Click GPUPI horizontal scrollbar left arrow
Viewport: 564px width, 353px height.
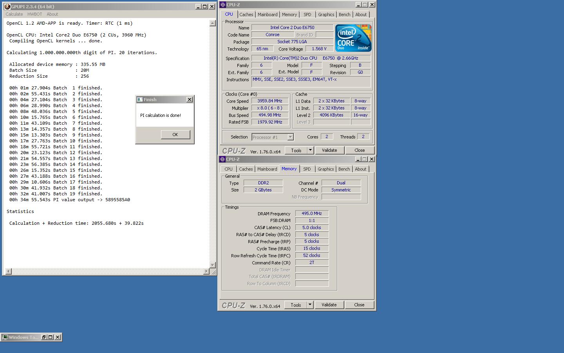(x=9, y=271)
